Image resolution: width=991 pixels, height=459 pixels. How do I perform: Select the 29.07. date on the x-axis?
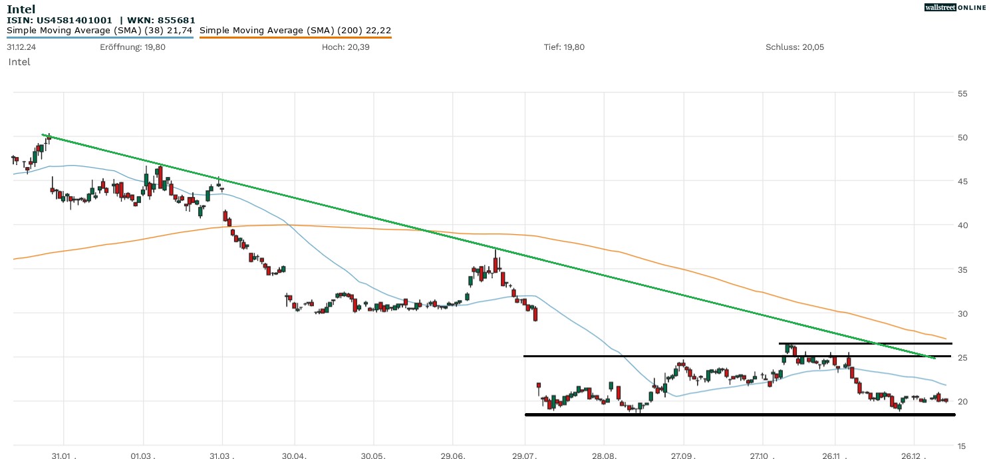click(525, 457)
